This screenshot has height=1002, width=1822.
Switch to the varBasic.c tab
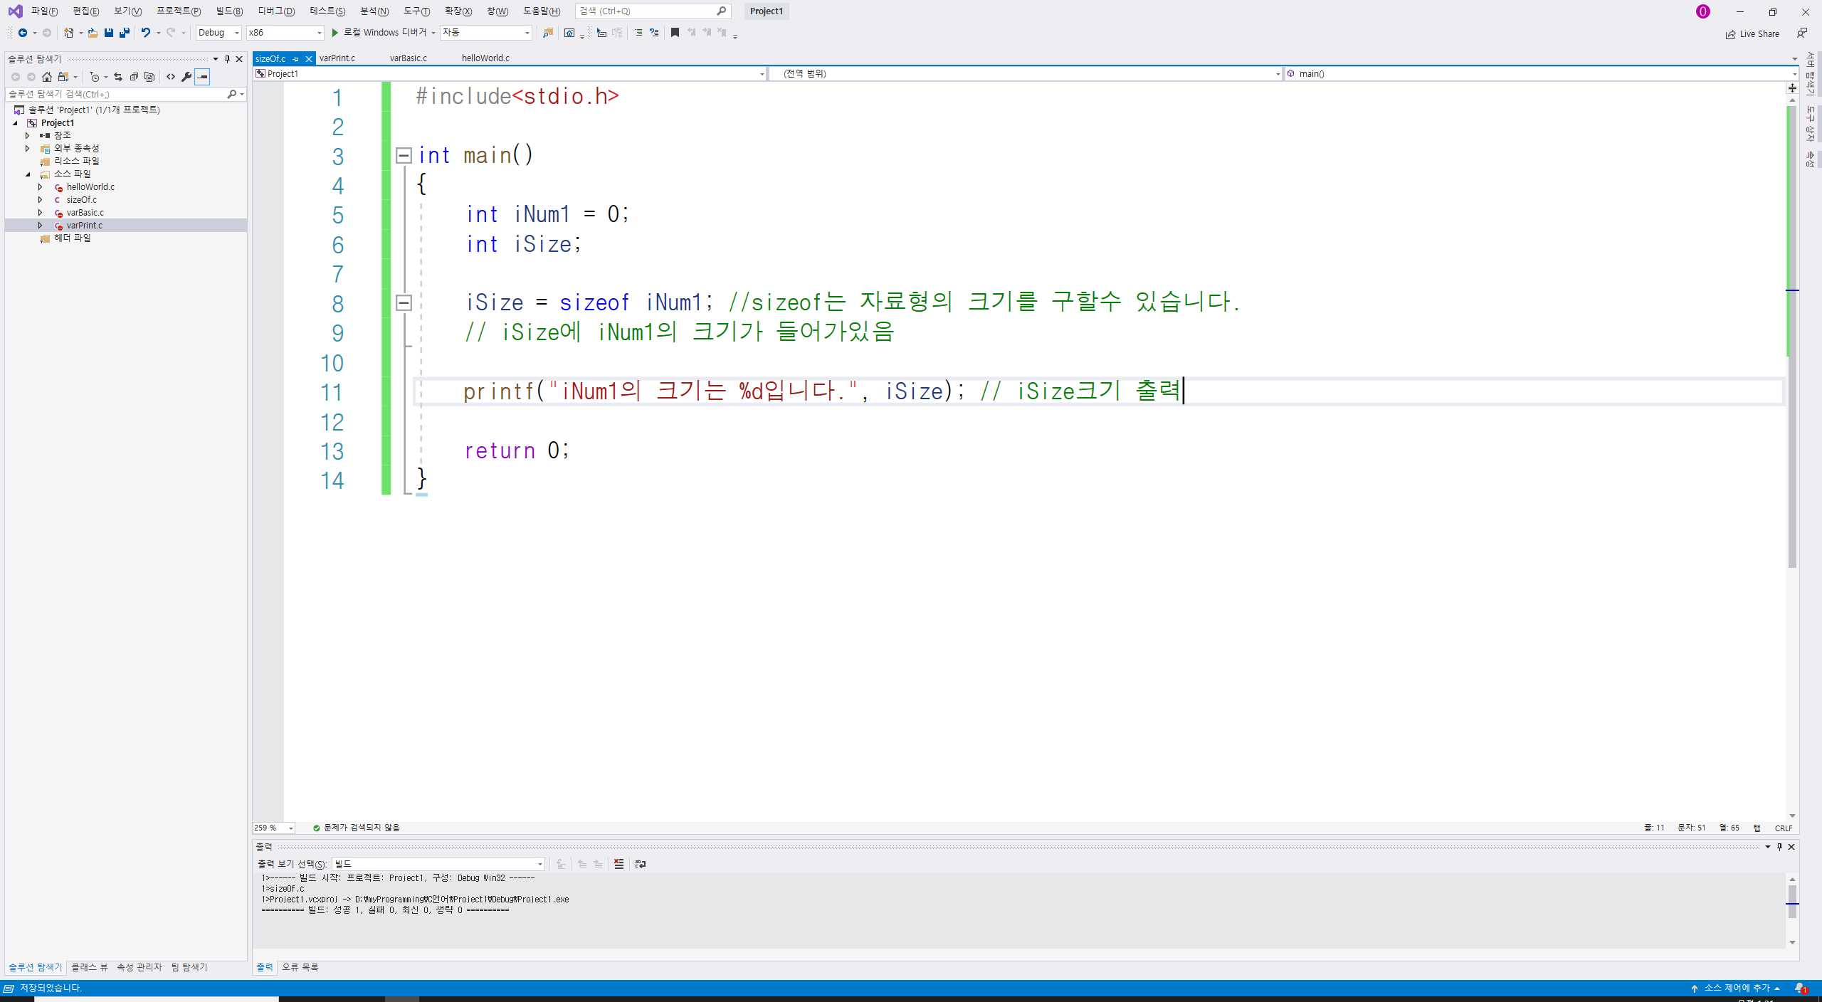(x=408, y=58)
